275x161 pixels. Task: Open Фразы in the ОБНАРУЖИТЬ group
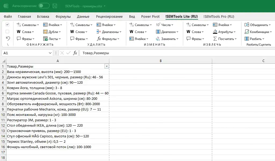tap(26, 39)
